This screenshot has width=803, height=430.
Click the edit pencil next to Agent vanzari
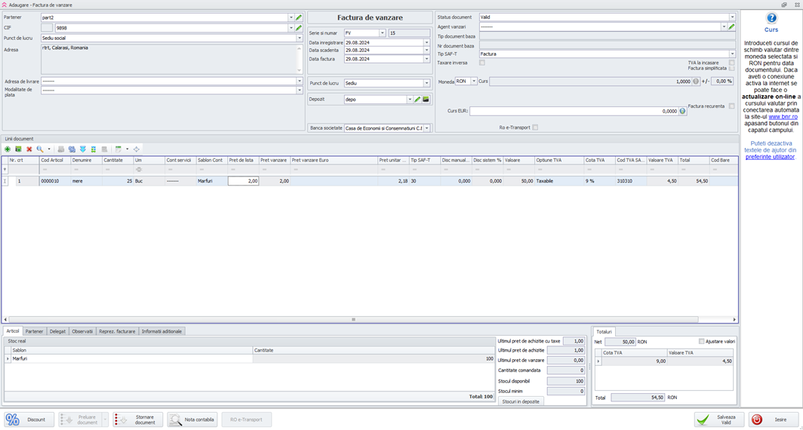pos(731,26)
